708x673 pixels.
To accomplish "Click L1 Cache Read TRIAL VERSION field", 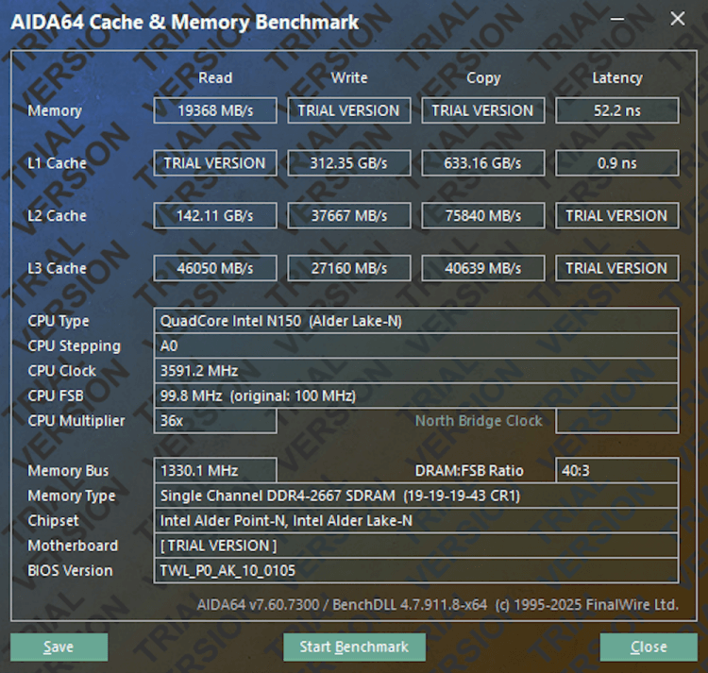I will click(215, 163).
